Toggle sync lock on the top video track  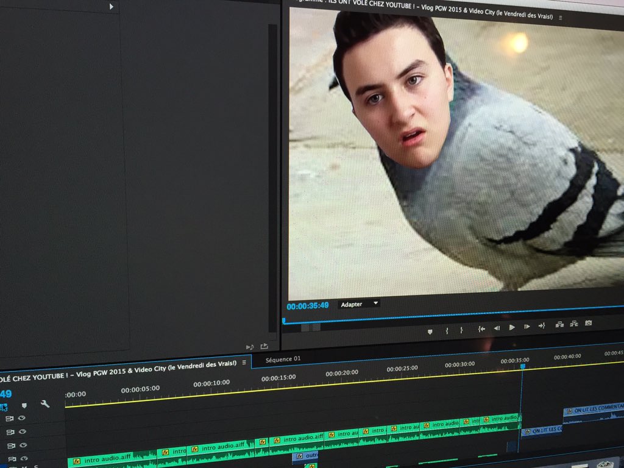tap(10, 419)
